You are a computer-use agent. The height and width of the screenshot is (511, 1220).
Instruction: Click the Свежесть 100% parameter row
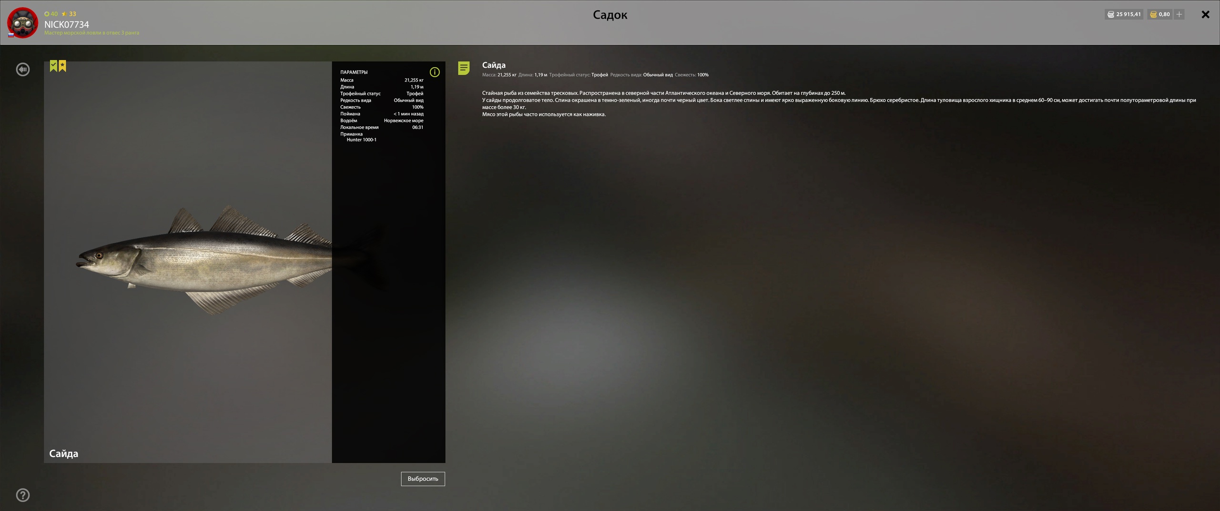(x=382, y=107)
